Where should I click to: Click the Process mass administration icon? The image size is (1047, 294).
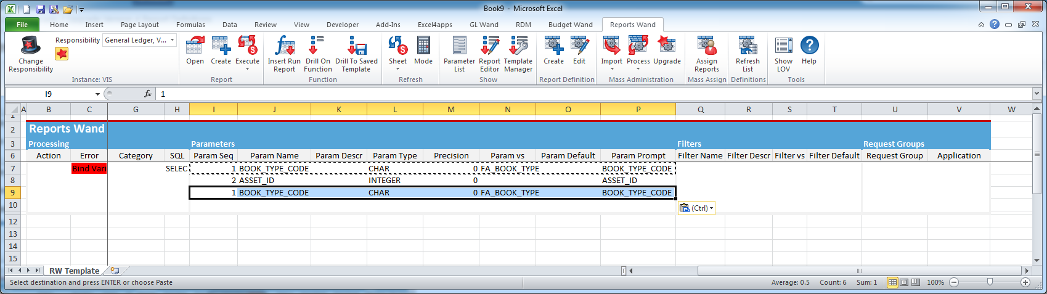pyautogui.click(x=638, y=46)
